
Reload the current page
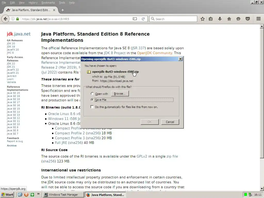[x=143, y=19]
